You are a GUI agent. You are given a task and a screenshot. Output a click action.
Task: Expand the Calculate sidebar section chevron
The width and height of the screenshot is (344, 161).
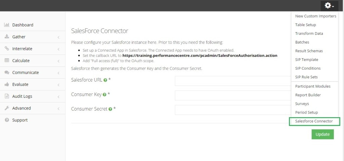click(x=58, y=61)
